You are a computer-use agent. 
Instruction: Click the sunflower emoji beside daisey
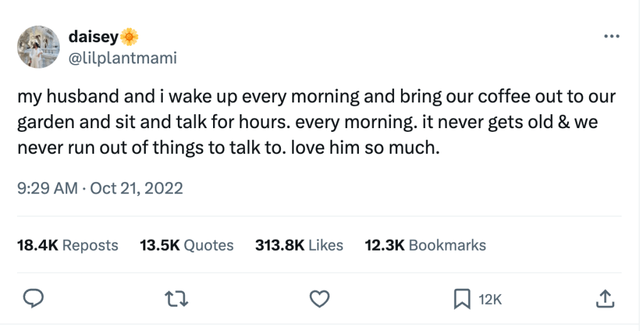tap(129, 38)
